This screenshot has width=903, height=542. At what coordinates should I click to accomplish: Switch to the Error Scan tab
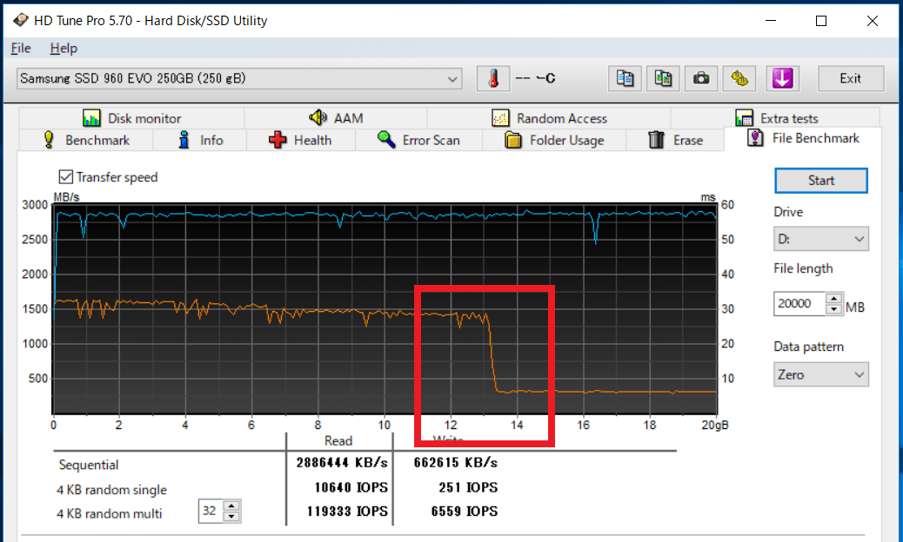coord(418,140)
